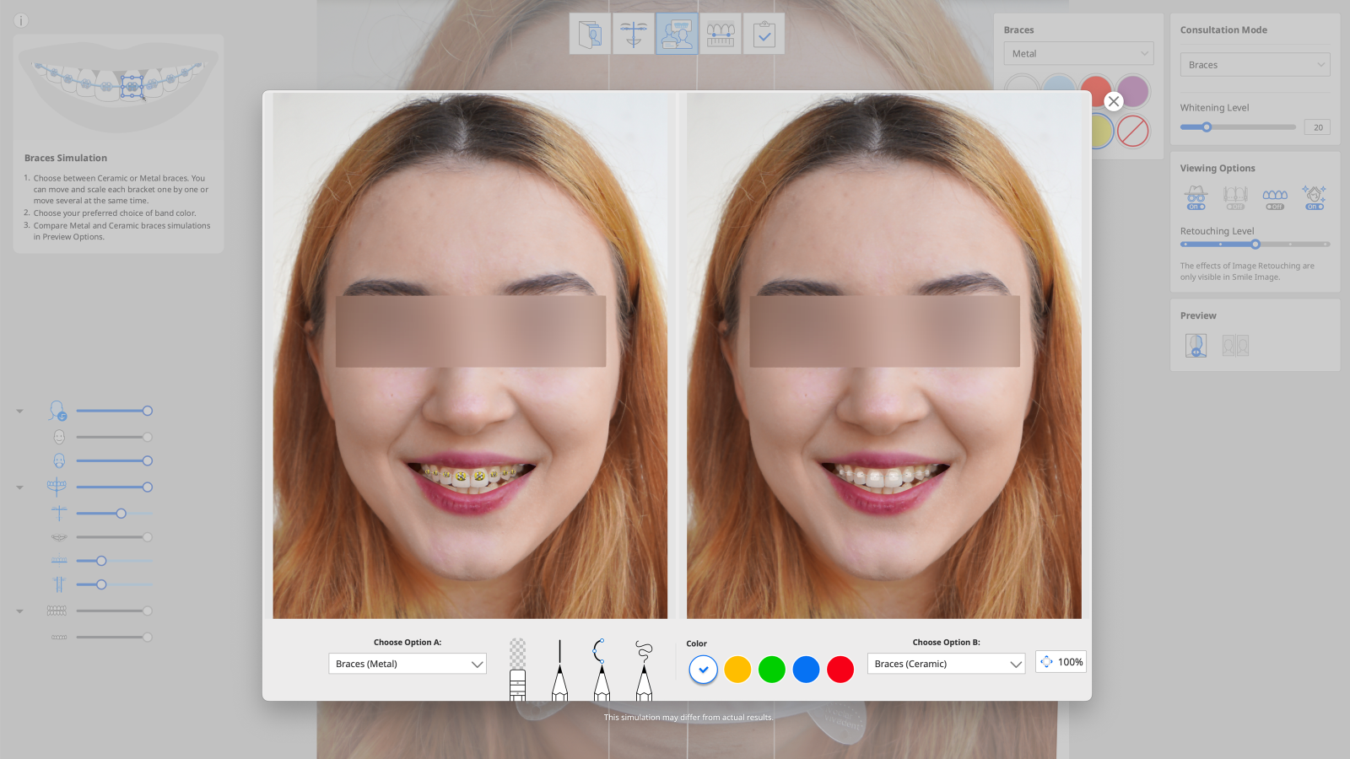Choose the purple band color
Viewport: 1350px width, 759px height.
point(1135,90)
